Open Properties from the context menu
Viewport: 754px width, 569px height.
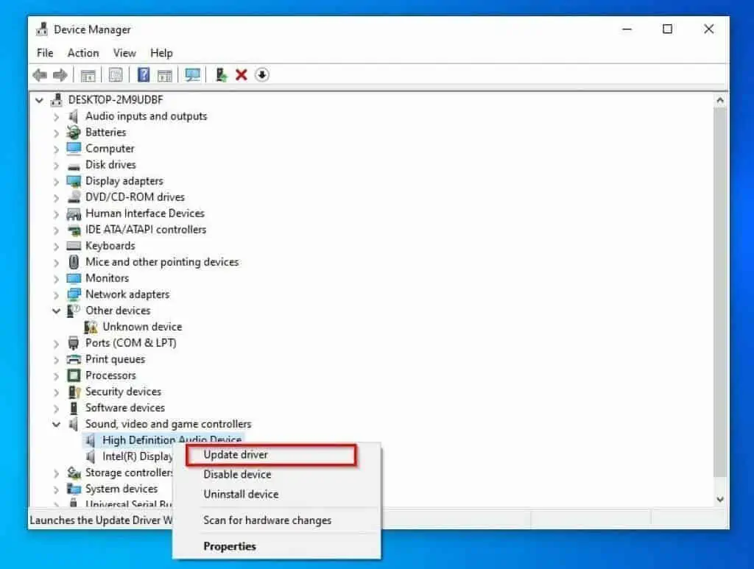tap(230, 546)
